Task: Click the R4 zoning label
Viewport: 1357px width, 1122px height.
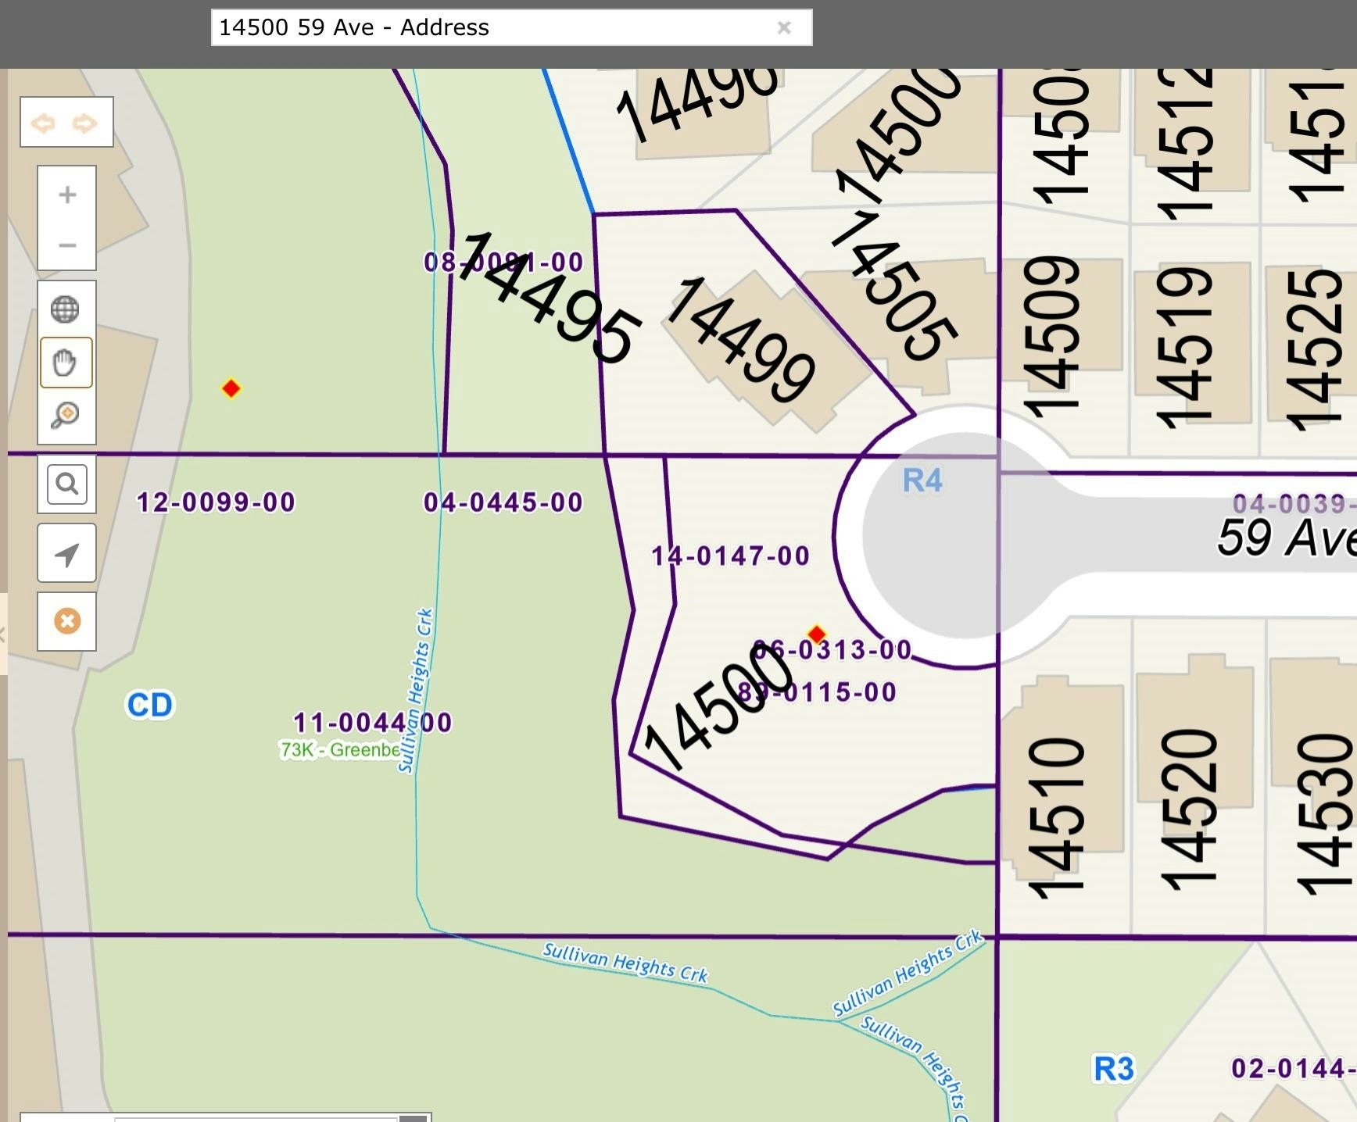Action: pyautogui.click(x=922, y=480)
